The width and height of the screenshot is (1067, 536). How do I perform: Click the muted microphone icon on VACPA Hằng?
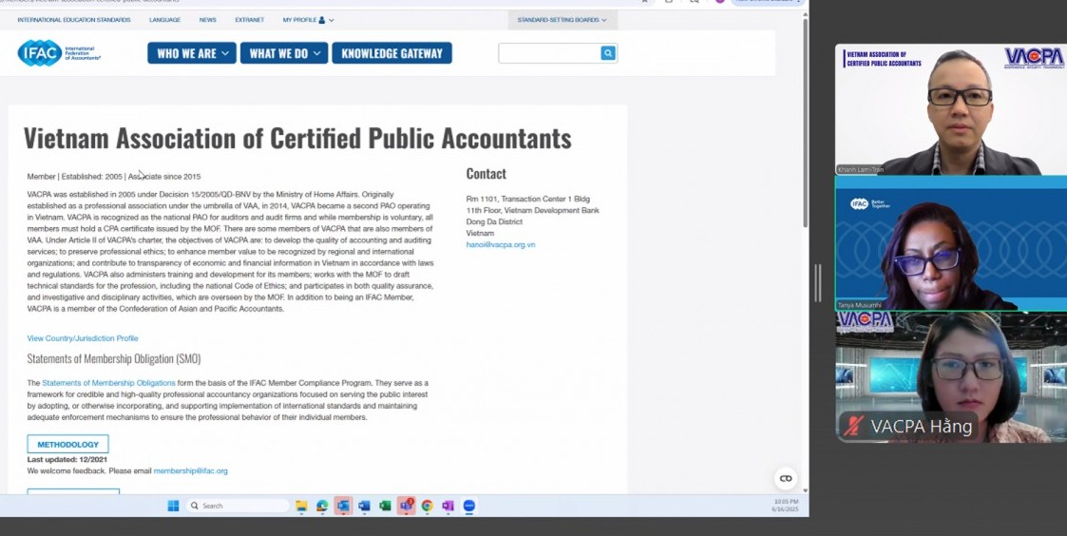(853, 427)
